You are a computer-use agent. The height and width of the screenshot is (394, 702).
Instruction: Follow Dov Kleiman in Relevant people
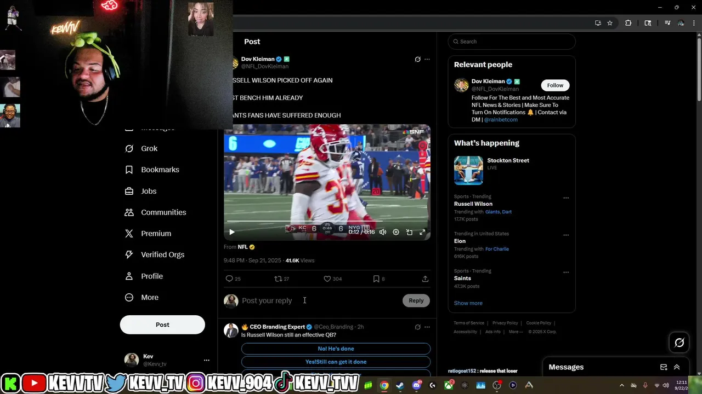click(555, 85)
